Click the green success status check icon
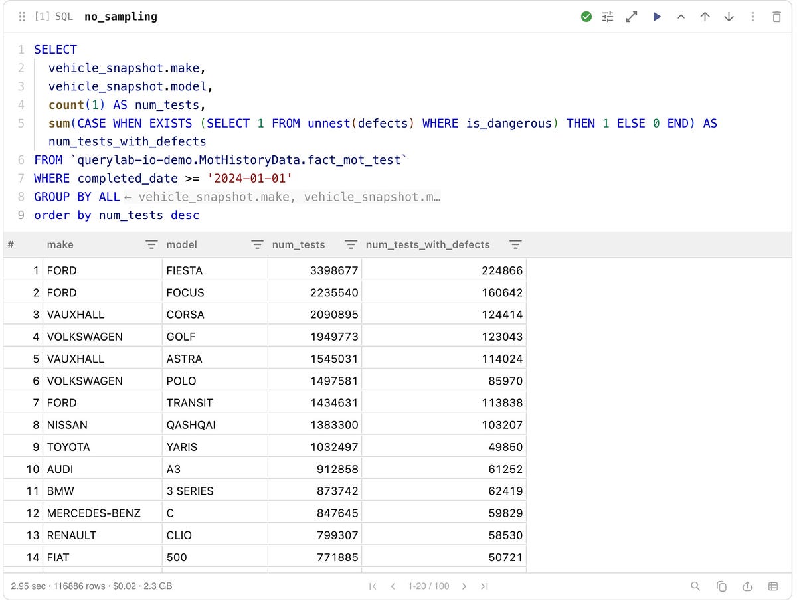Viewport: 797px width, 603px height. tap(586, 17)
